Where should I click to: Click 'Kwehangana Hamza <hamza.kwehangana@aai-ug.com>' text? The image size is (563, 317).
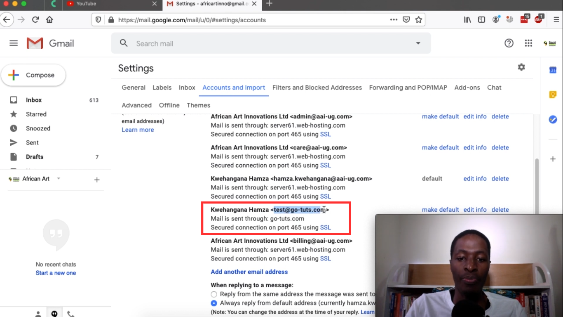[291, 179]
